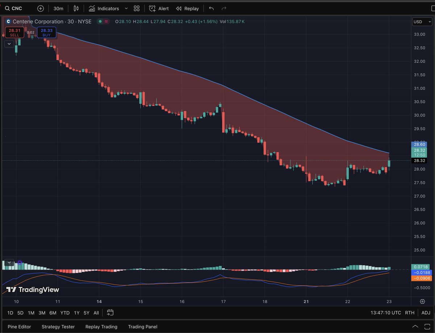Viewport: 435px width, 333px height.
Task: Click TradingView logo on chart
Action: (33, 290)
